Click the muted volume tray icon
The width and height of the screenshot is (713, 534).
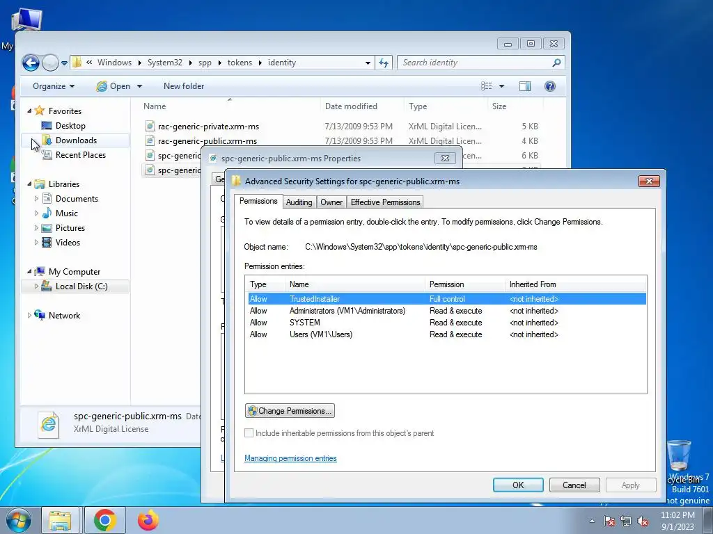coord(642,521)
